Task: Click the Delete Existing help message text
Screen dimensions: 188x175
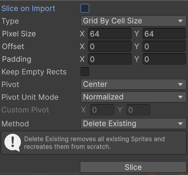Action: pos(95,143)
